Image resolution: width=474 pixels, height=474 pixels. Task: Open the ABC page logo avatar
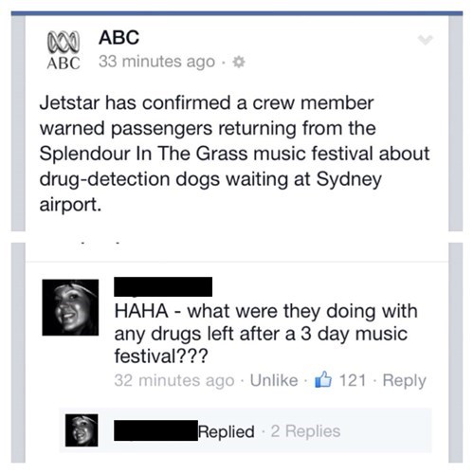[64, 50]
